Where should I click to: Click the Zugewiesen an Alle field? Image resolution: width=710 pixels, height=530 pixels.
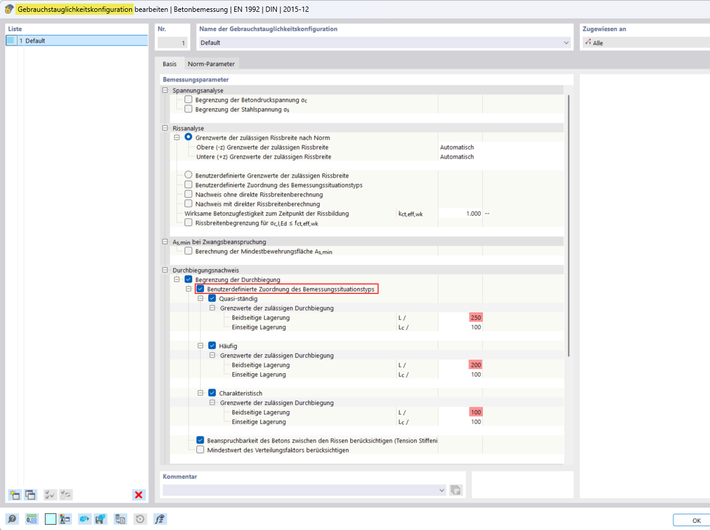(645, 43)
